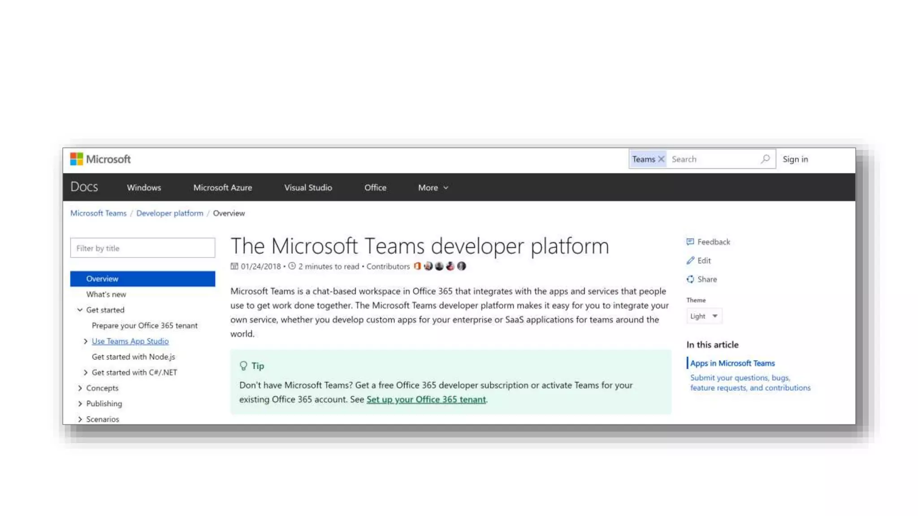Open Prepare your Office 365 tenant

[x=145, y=326]
